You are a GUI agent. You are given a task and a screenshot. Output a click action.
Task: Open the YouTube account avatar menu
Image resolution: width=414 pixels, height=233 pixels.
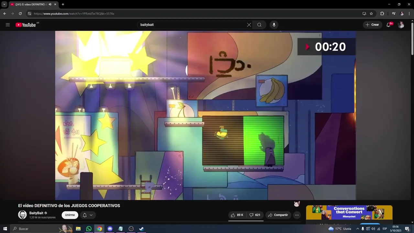tap(401, 25)
